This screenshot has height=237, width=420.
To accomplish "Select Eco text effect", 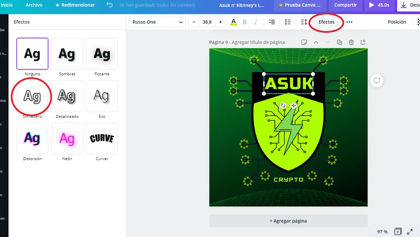I will pos(102,96).
